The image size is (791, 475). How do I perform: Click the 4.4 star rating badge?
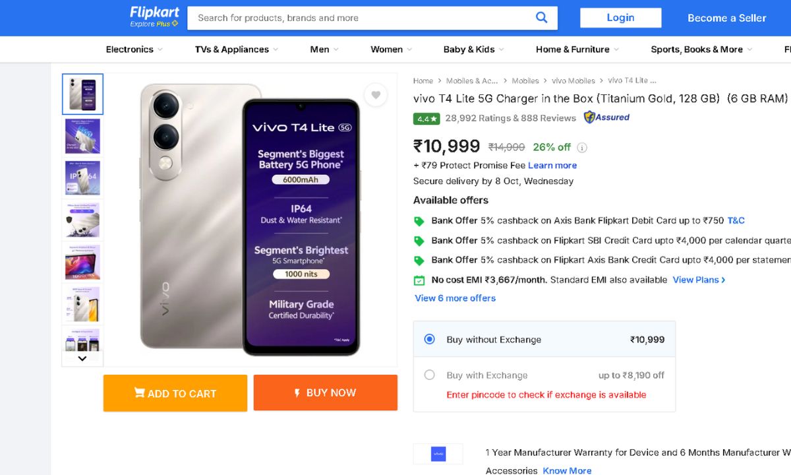point(426,119)
